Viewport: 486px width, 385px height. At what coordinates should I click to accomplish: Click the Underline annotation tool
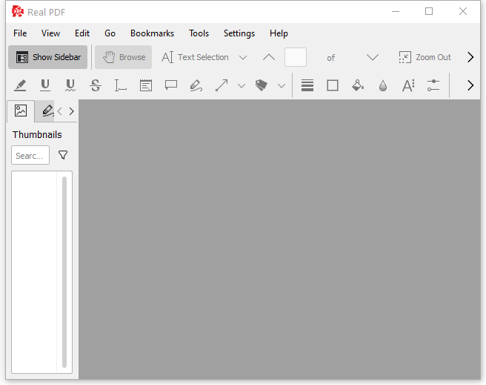[45, 85]
